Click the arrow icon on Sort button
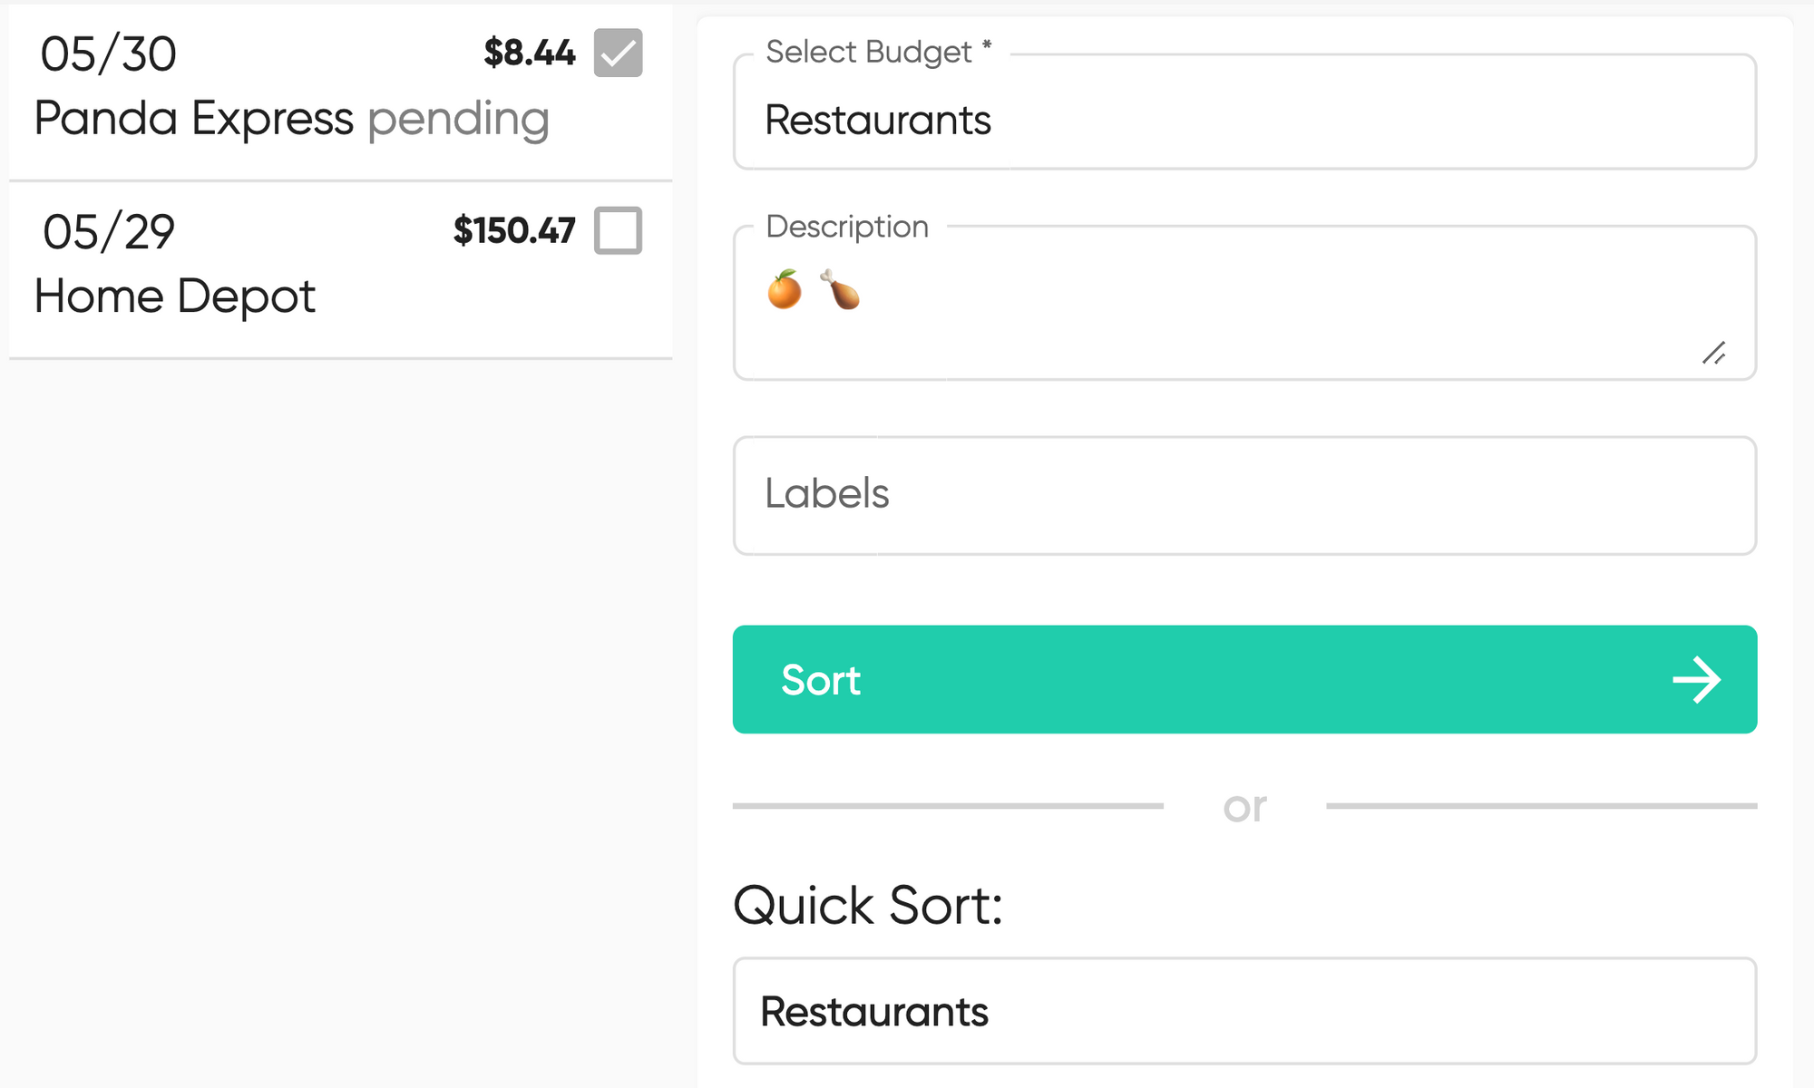 (1696, 680)
